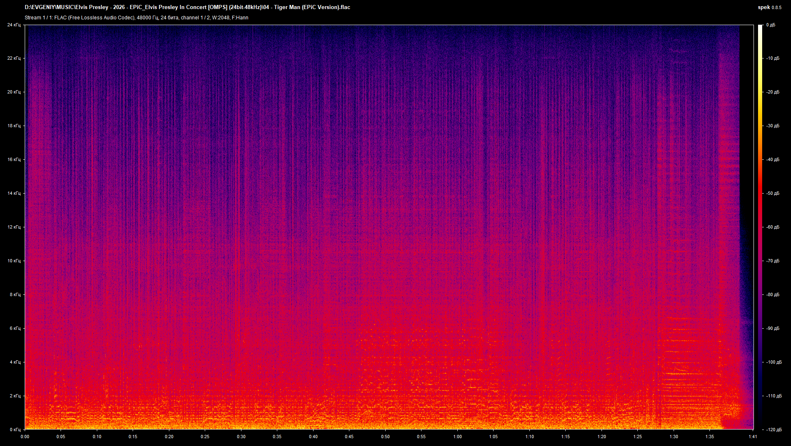Click the 1:30 time axis label
This screenshot has height=446, width=791.
click(x=674, y=437)
